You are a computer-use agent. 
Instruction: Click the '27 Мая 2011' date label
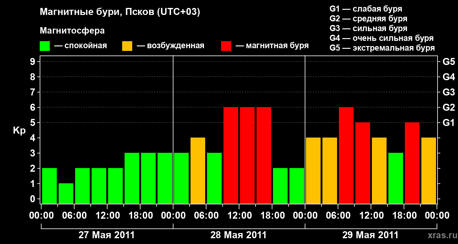coord(107,235)
